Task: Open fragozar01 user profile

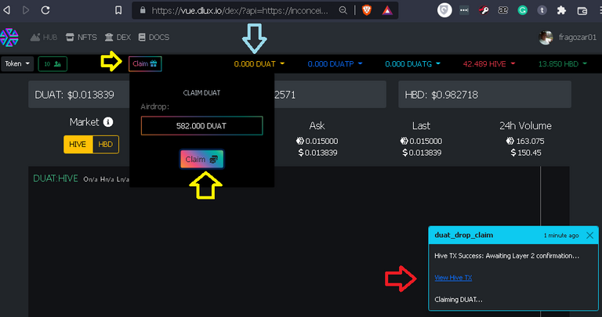Action: (x=577, y=38)
